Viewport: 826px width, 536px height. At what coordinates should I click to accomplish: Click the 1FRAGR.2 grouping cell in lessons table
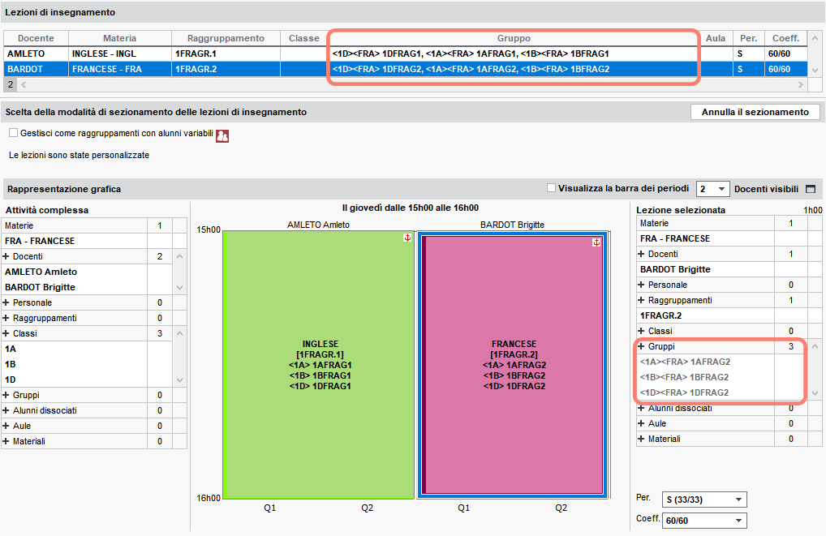[226, 69]
